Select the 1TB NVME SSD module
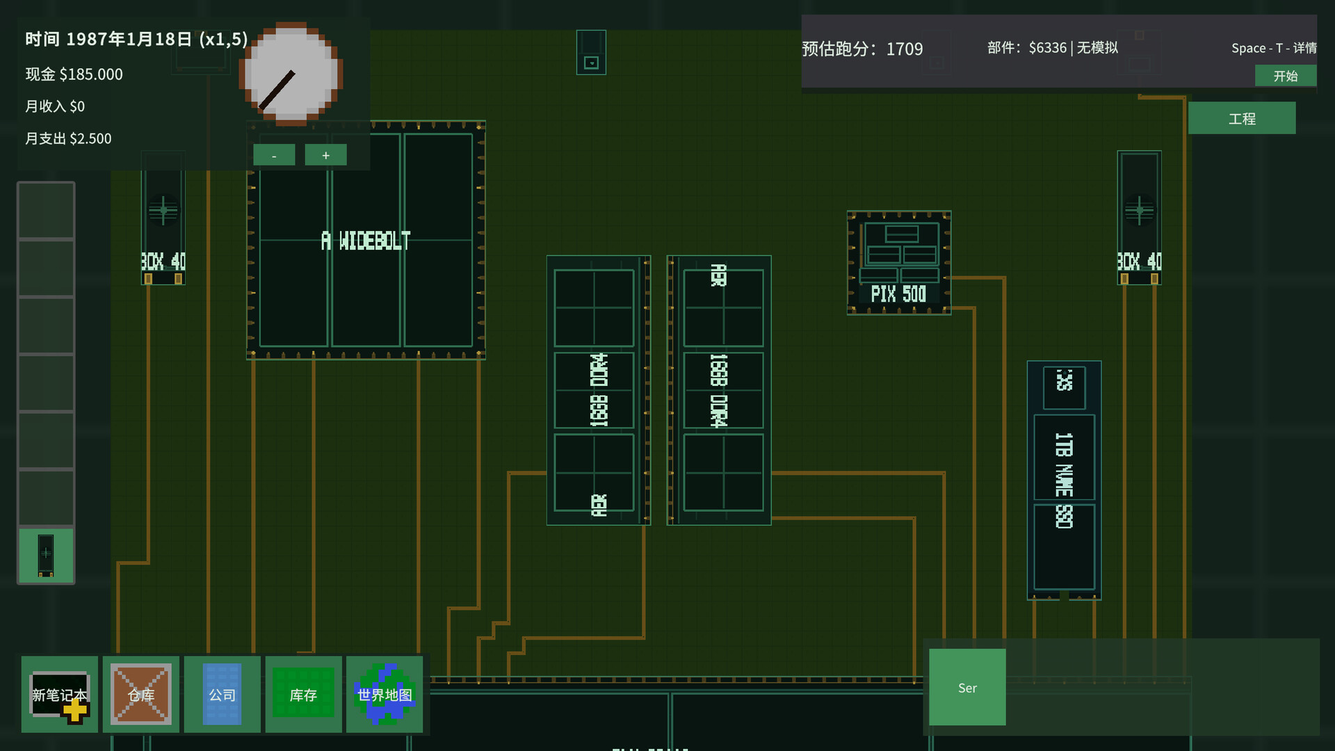 pyautogui.click(x=1064, y=480)
